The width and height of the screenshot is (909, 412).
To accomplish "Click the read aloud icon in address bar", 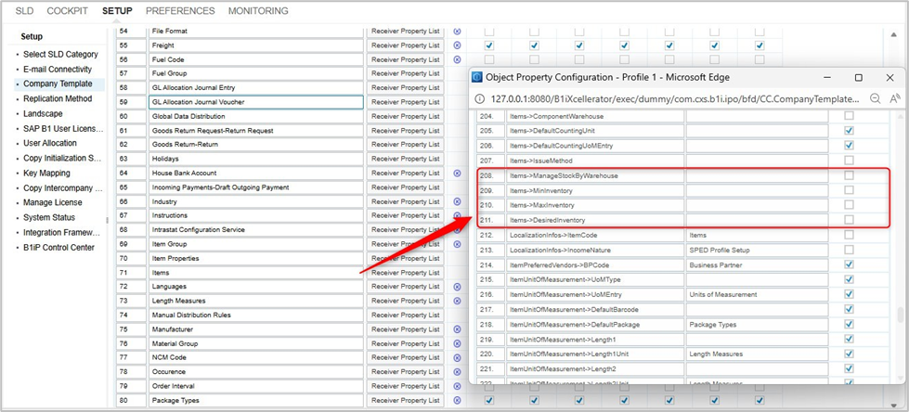I will pyautogui.click(x=895, y=98).
